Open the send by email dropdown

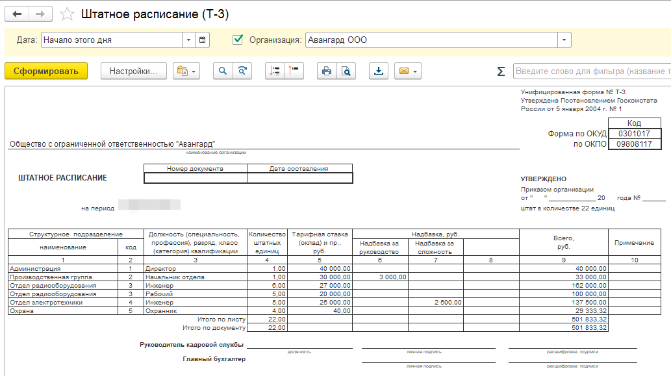click(x=408, y=71)
